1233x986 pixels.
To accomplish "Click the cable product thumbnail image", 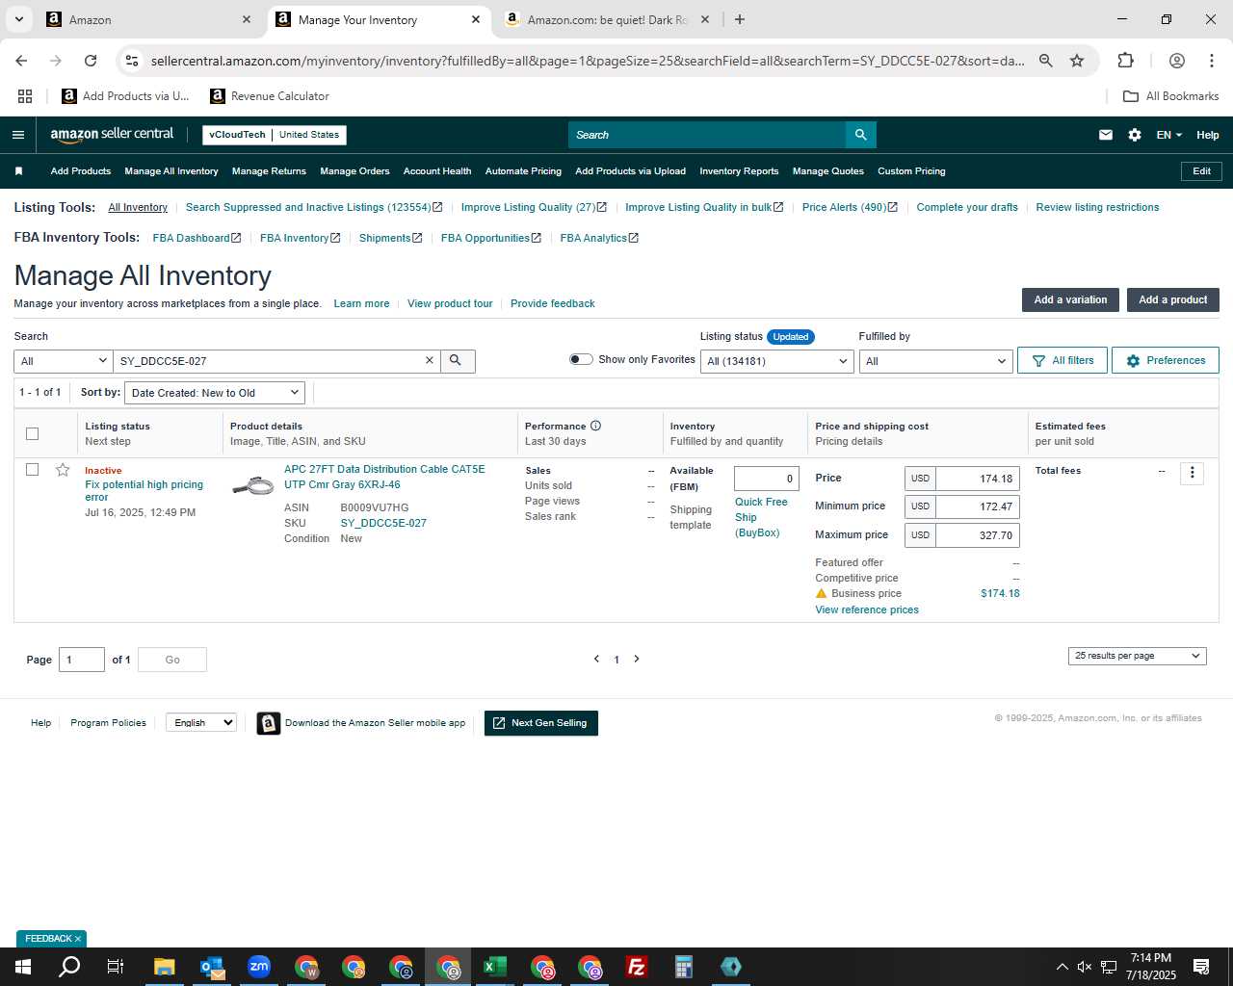I will 253,485.
